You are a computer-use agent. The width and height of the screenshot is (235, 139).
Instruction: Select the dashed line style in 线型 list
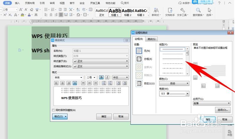click(173, 63)
